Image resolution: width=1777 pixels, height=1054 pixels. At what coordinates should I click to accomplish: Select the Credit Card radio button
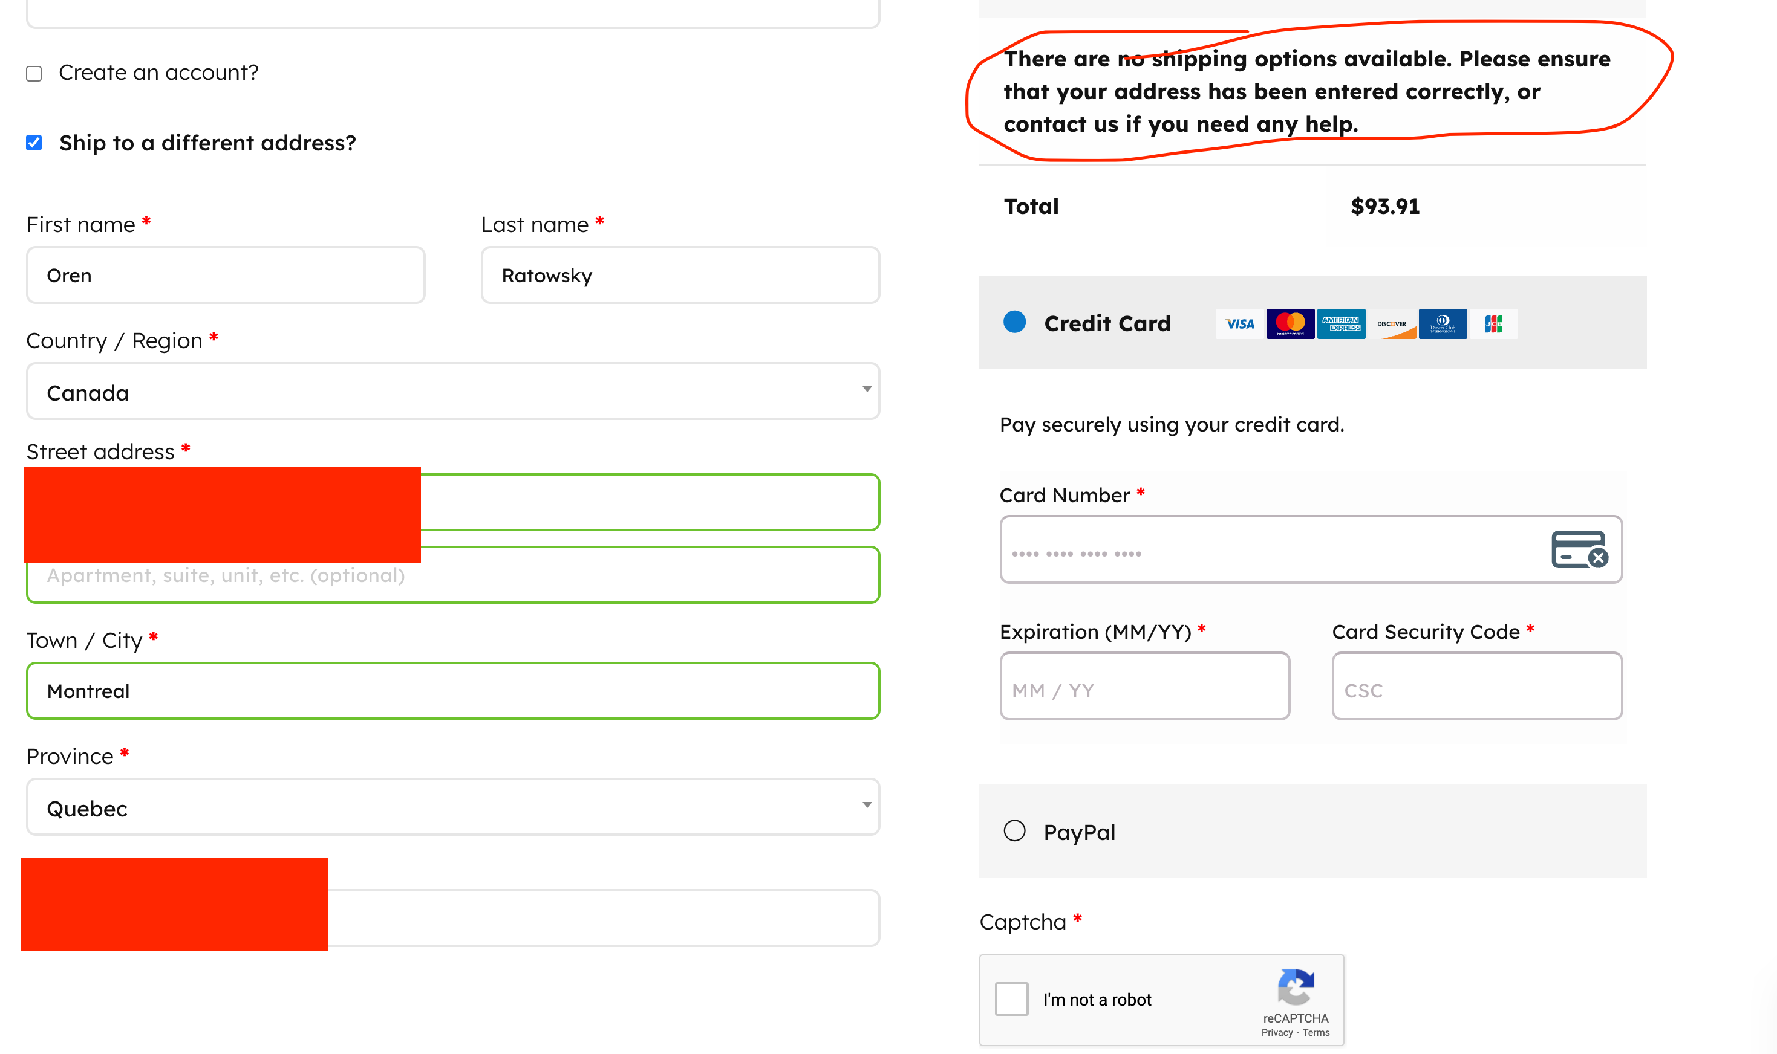(x=1014, y=323)
